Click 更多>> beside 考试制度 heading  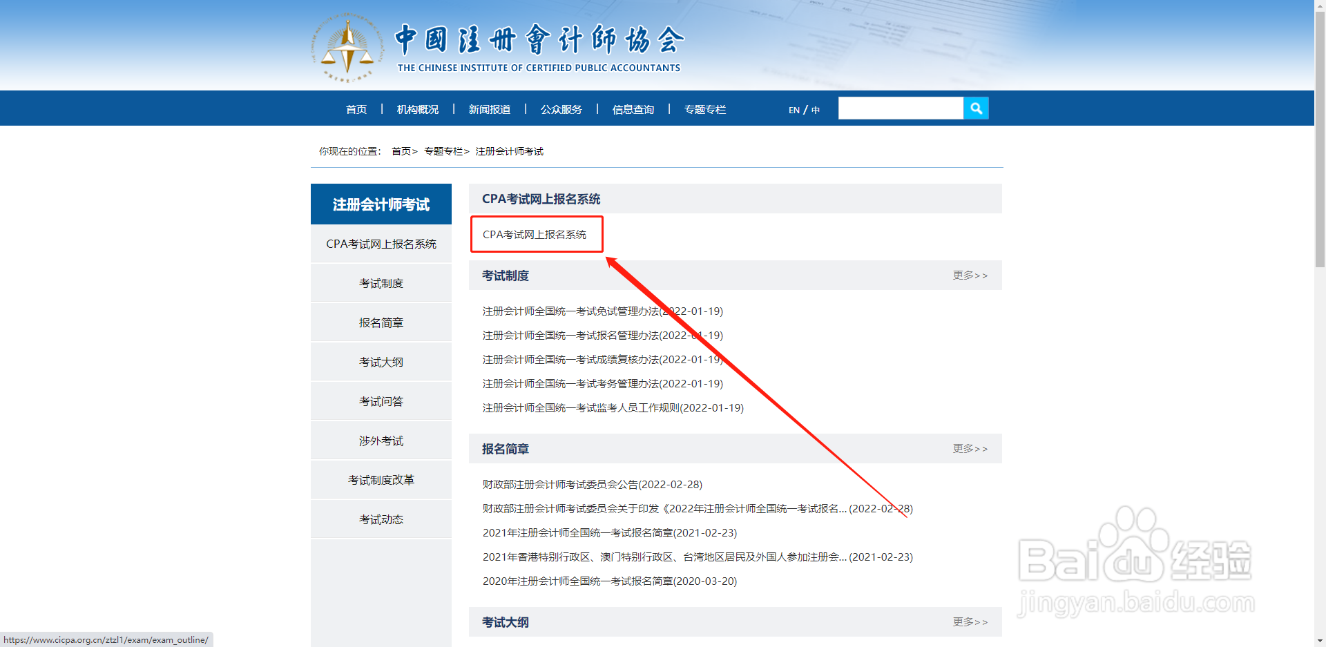tap(970, 275)
